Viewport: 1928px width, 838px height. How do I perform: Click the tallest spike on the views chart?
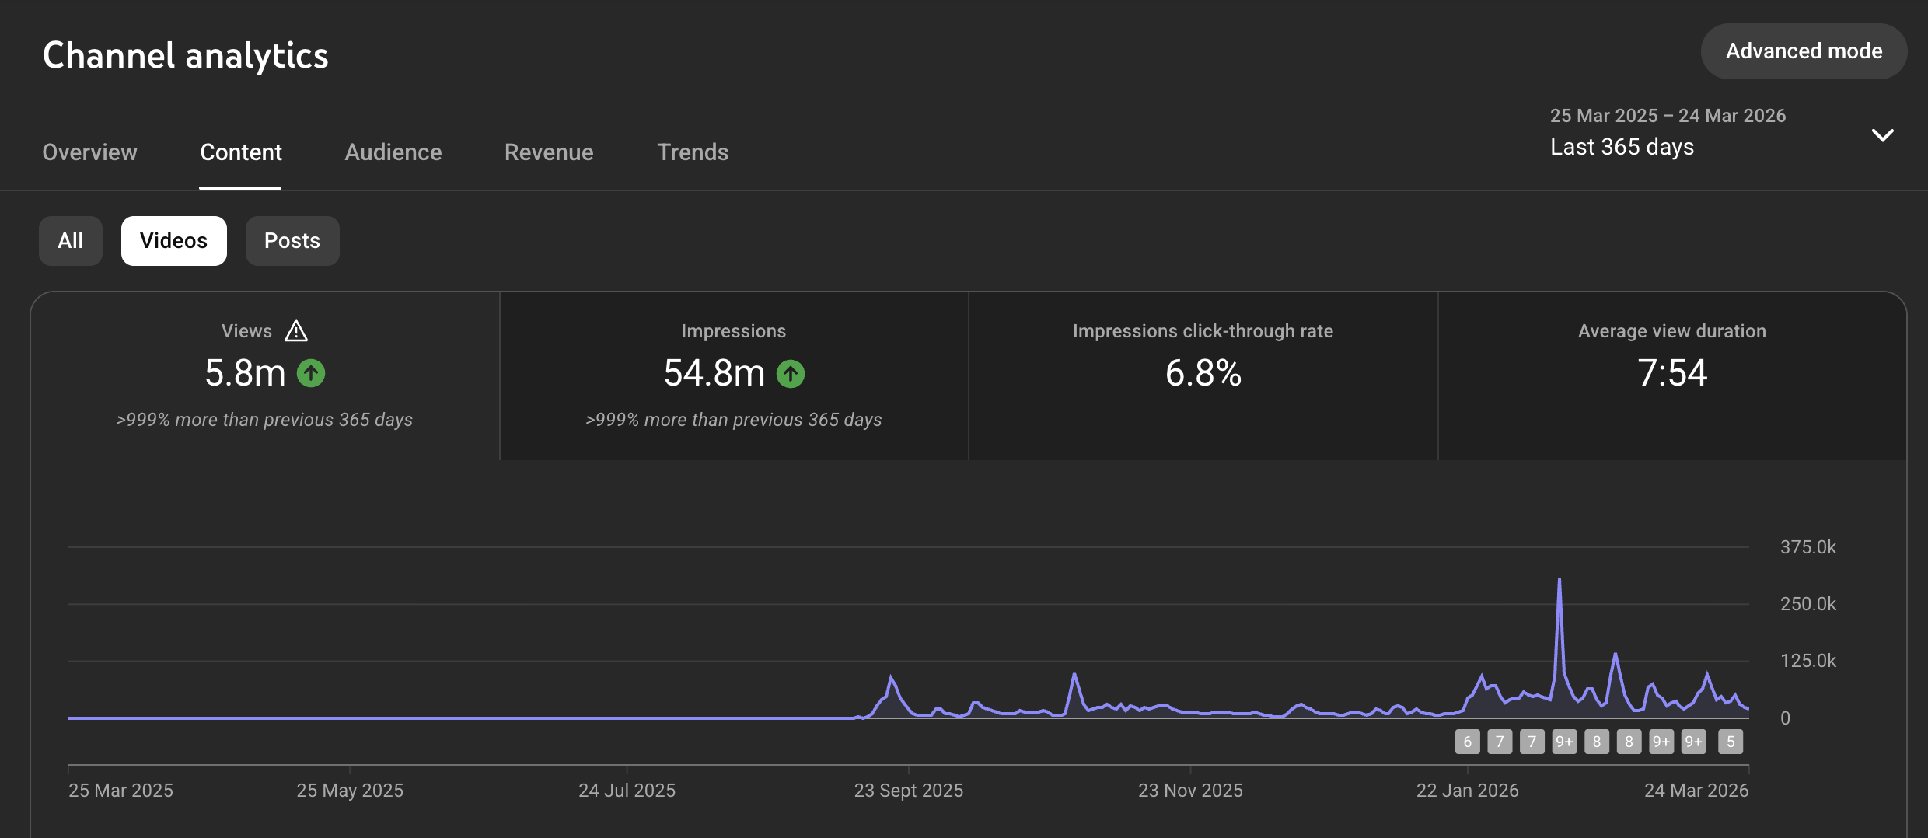coord(1560,581)
